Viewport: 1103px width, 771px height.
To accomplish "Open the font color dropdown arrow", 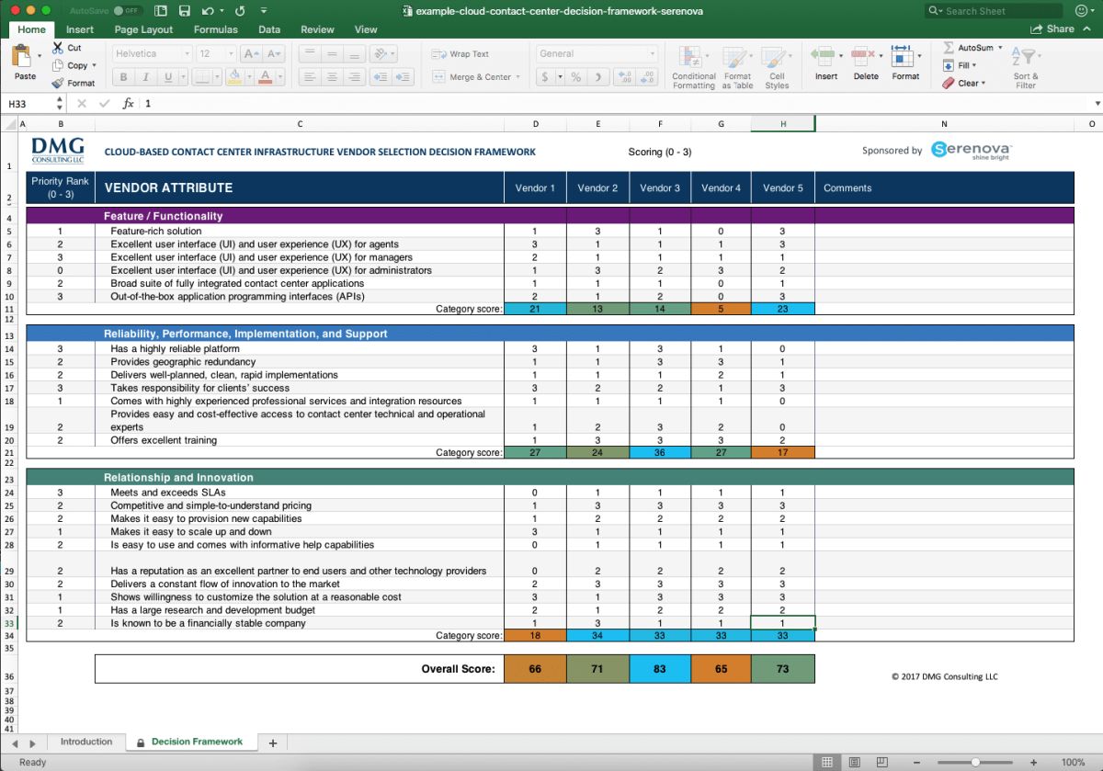I will click(x=280, y=77).
